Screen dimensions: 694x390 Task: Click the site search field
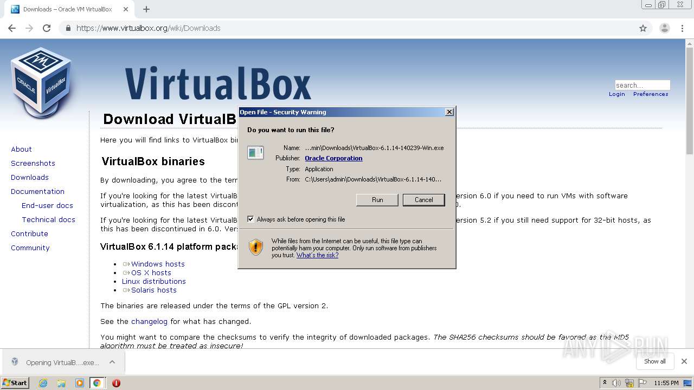(642, 85)
